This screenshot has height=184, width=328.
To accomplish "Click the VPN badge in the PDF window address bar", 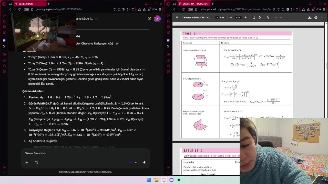I will [x=190, y=9].
